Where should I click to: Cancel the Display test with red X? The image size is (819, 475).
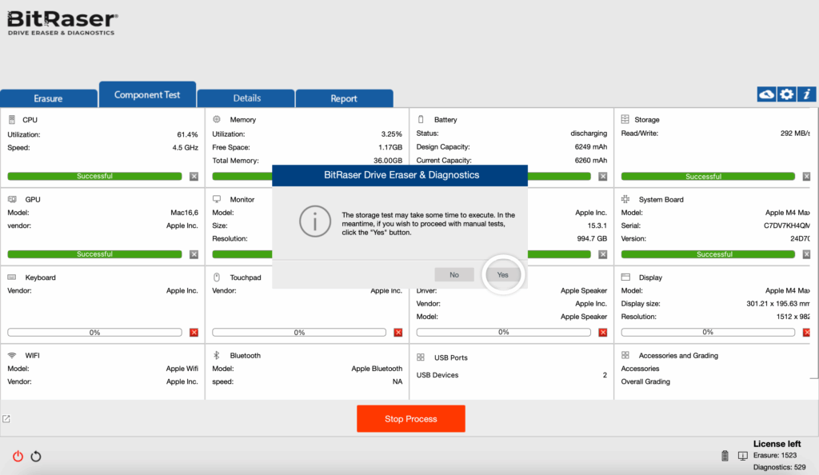pos(806,332)
